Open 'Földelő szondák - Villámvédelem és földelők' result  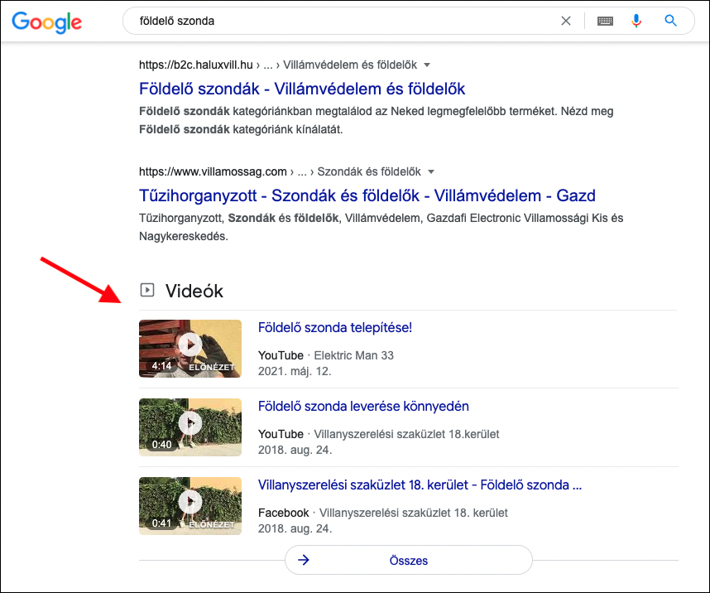click(x=302, y=89)
